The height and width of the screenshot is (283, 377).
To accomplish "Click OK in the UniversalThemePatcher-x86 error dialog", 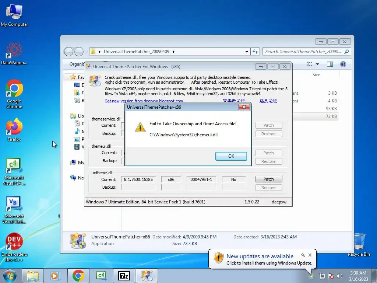I will [231, 156].
